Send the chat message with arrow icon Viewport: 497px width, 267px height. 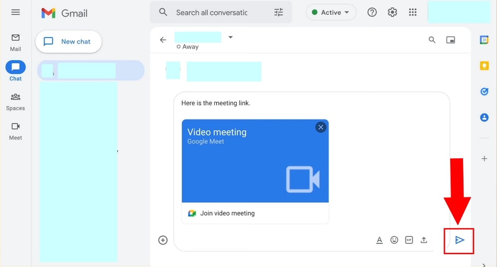click(x=459, y=240)
